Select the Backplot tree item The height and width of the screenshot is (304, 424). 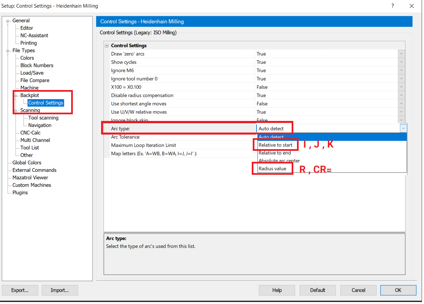(30, 95)
